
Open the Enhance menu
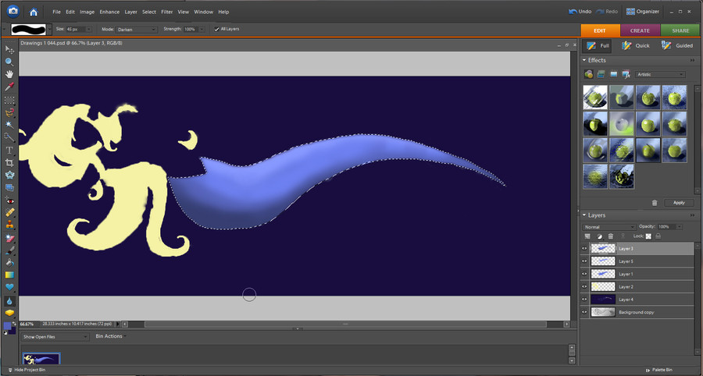[109, 12]
